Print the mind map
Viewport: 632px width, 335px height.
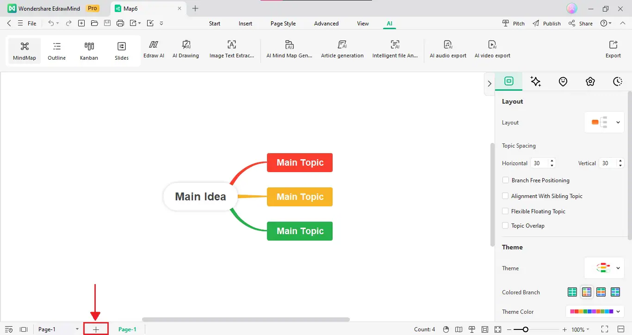(x=120, y=23)
